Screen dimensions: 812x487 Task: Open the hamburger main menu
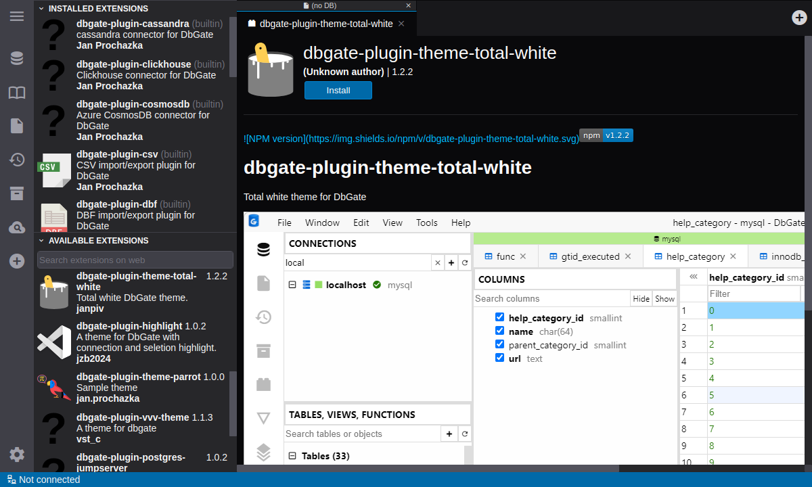tap(17, 16)
